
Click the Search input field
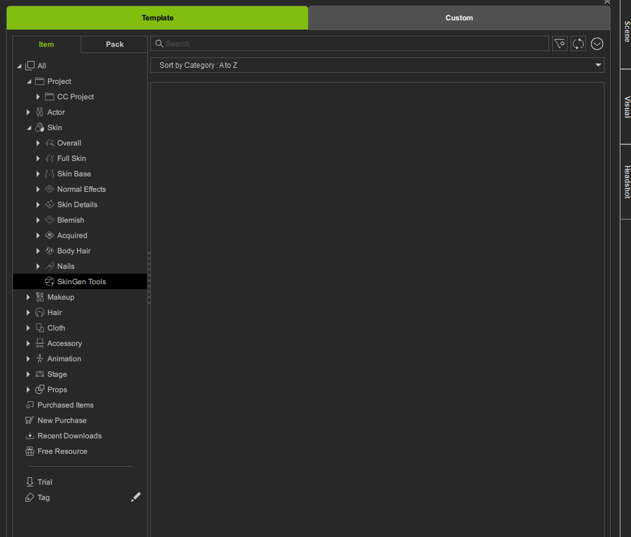click(x=351, y=44)
